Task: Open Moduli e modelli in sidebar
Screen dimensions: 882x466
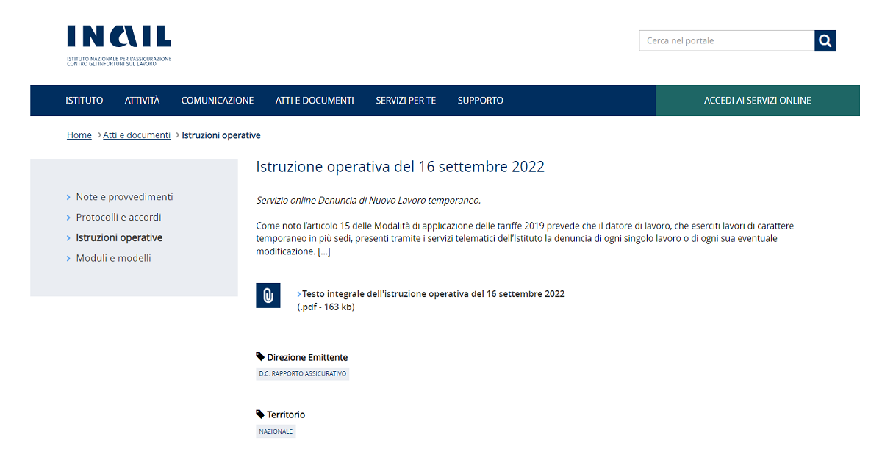Action: [x=113, y=258]
